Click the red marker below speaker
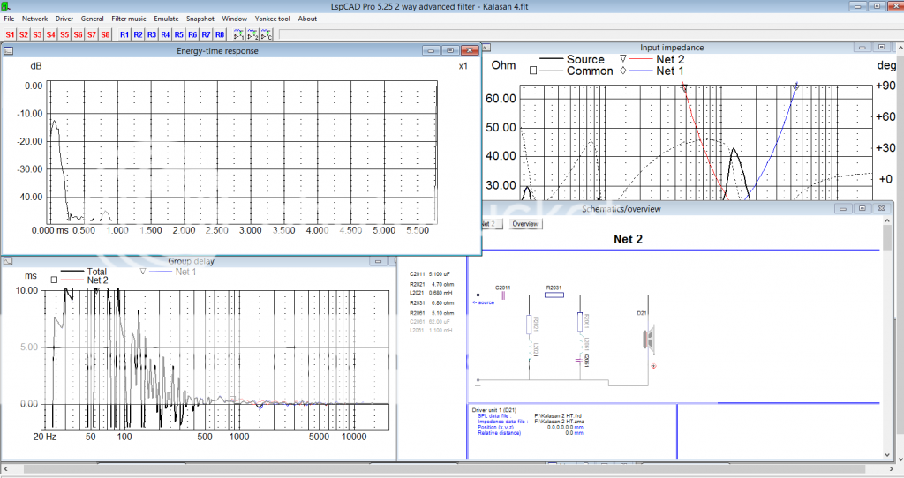The width and height of the screenshot is (904, 478). (653, 366)
